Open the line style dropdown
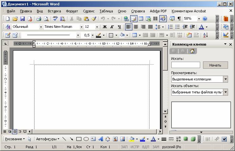Viewport: 235px width, 151px height. pos(78,35)
